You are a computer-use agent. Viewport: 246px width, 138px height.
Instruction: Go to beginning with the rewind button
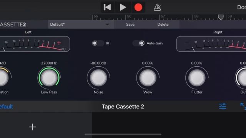coord(107,7)
